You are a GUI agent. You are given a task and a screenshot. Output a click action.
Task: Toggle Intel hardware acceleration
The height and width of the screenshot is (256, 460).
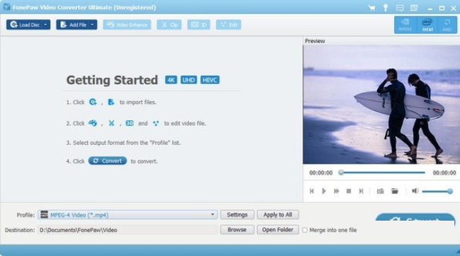point(427,25)
